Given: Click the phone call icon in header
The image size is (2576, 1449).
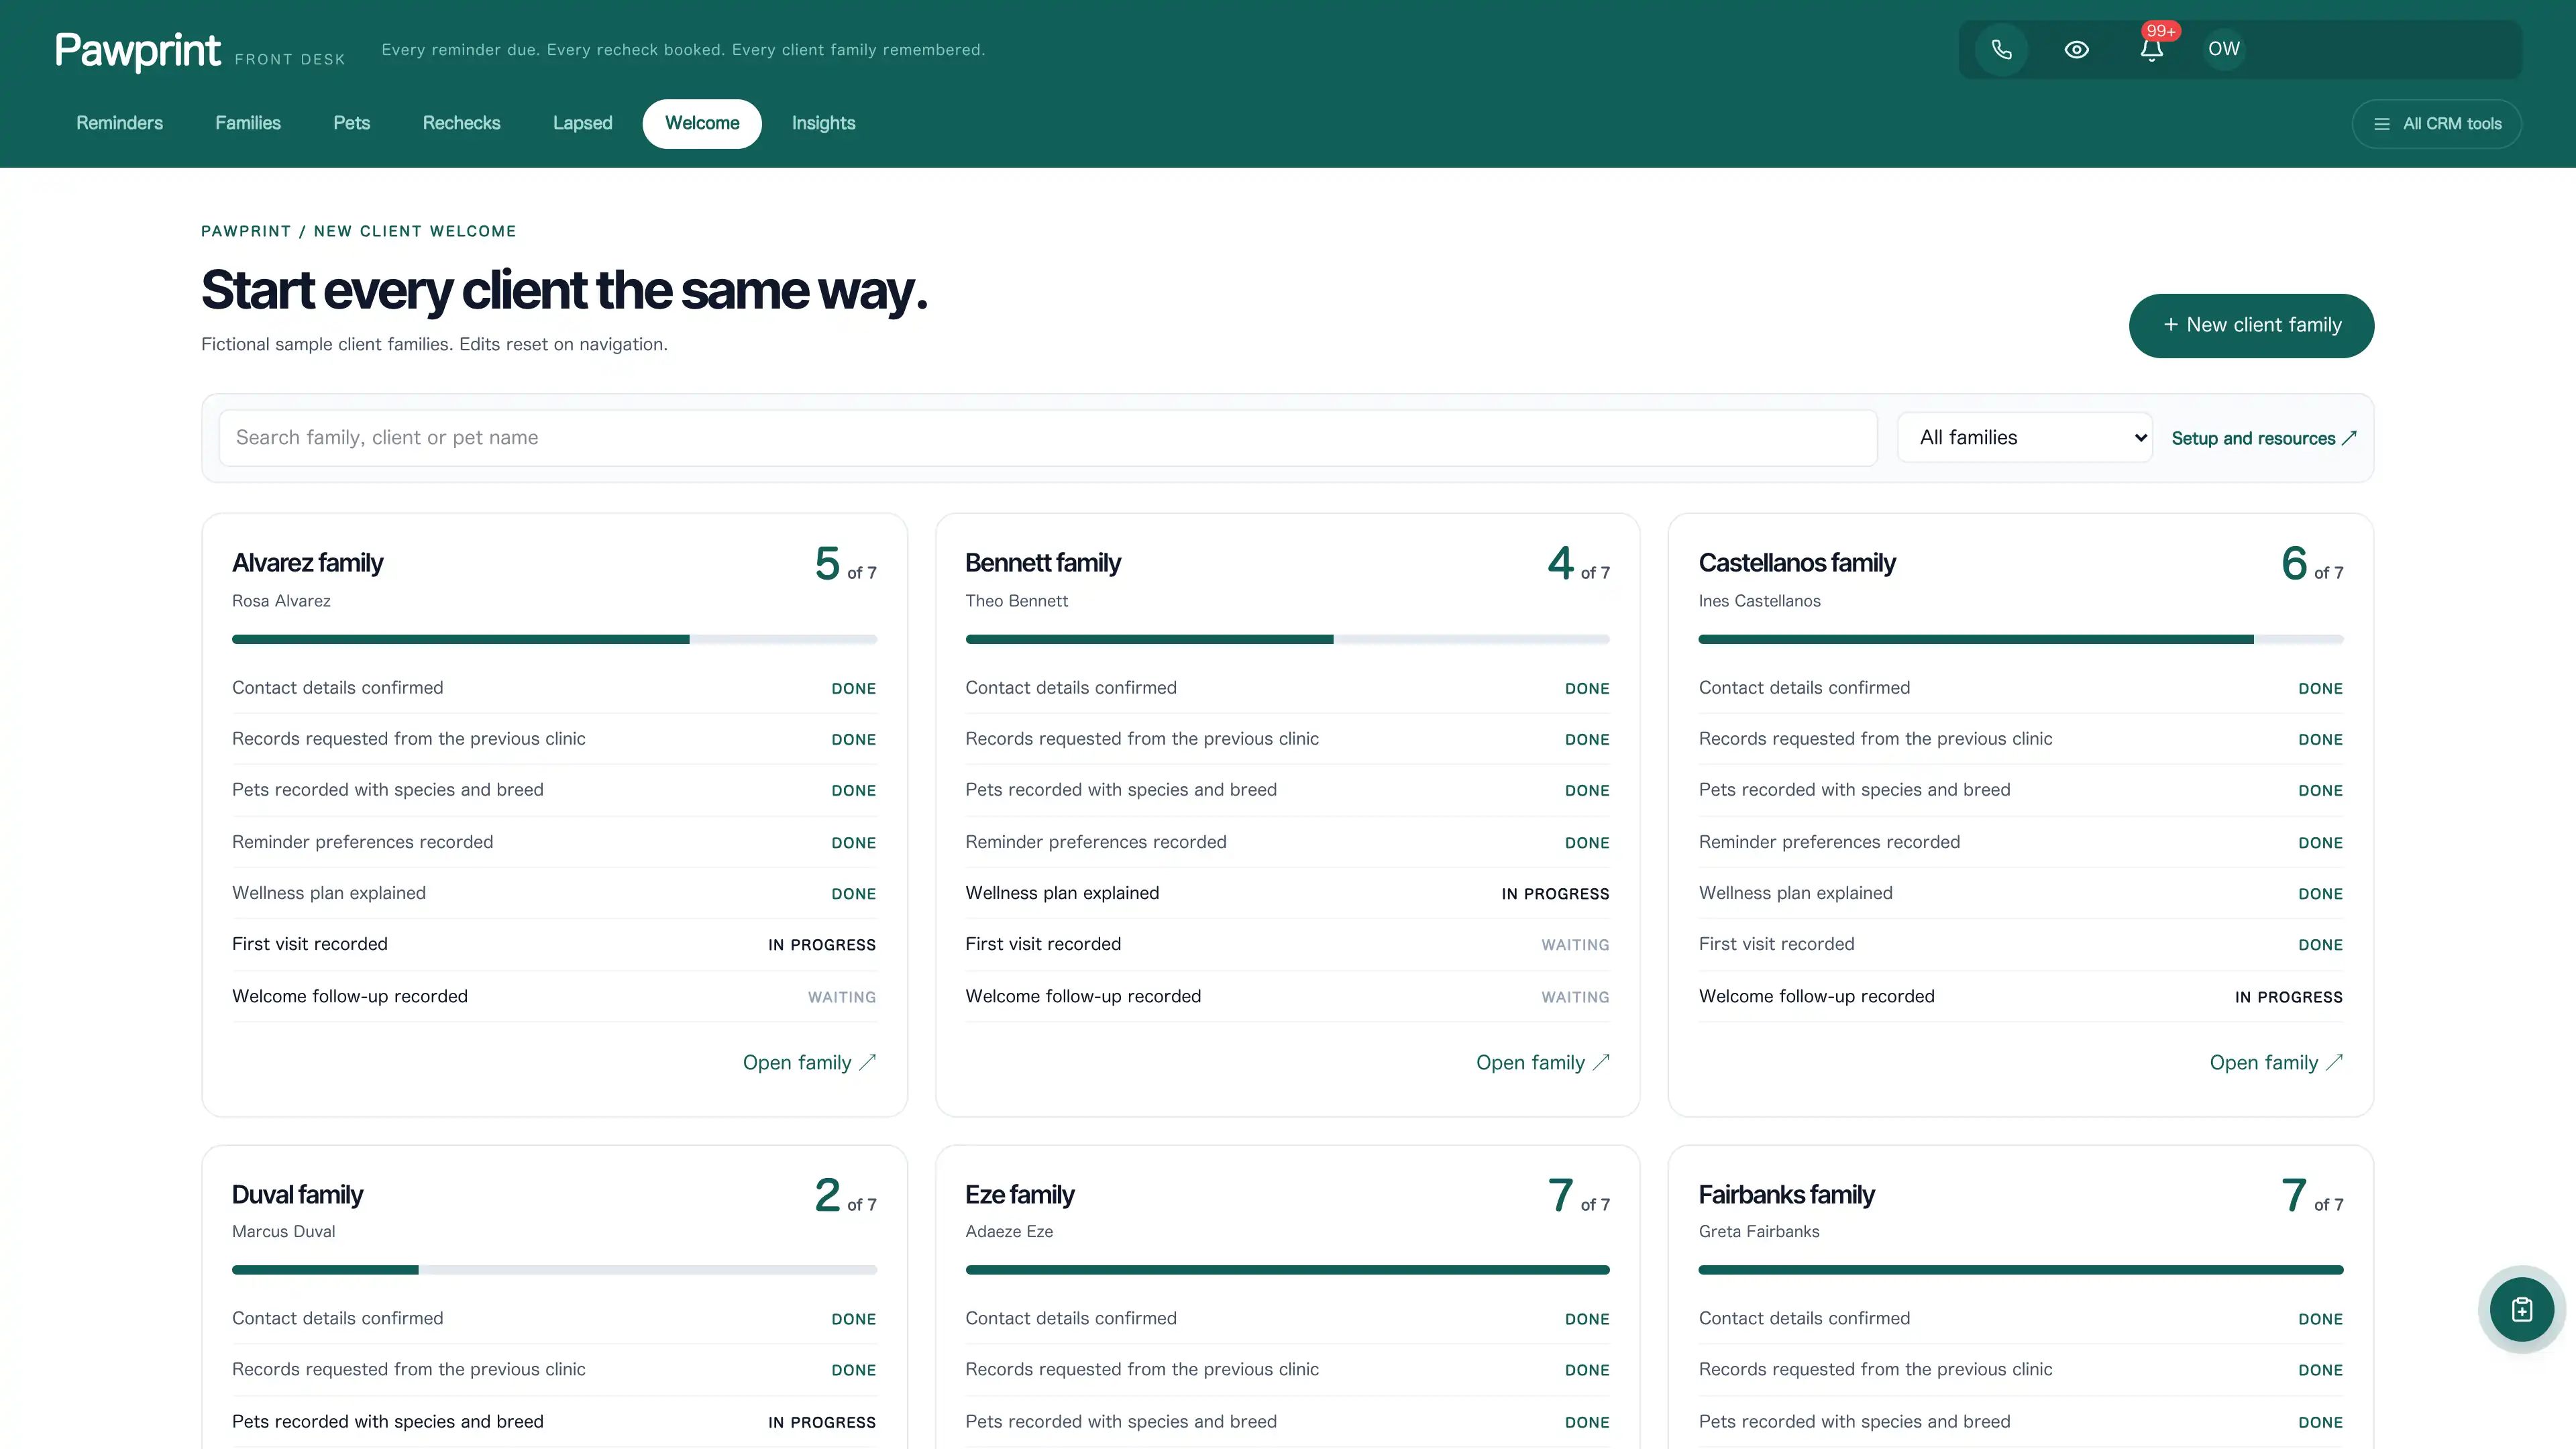Looking at the screenshot, I should (x=2001, y=49).
